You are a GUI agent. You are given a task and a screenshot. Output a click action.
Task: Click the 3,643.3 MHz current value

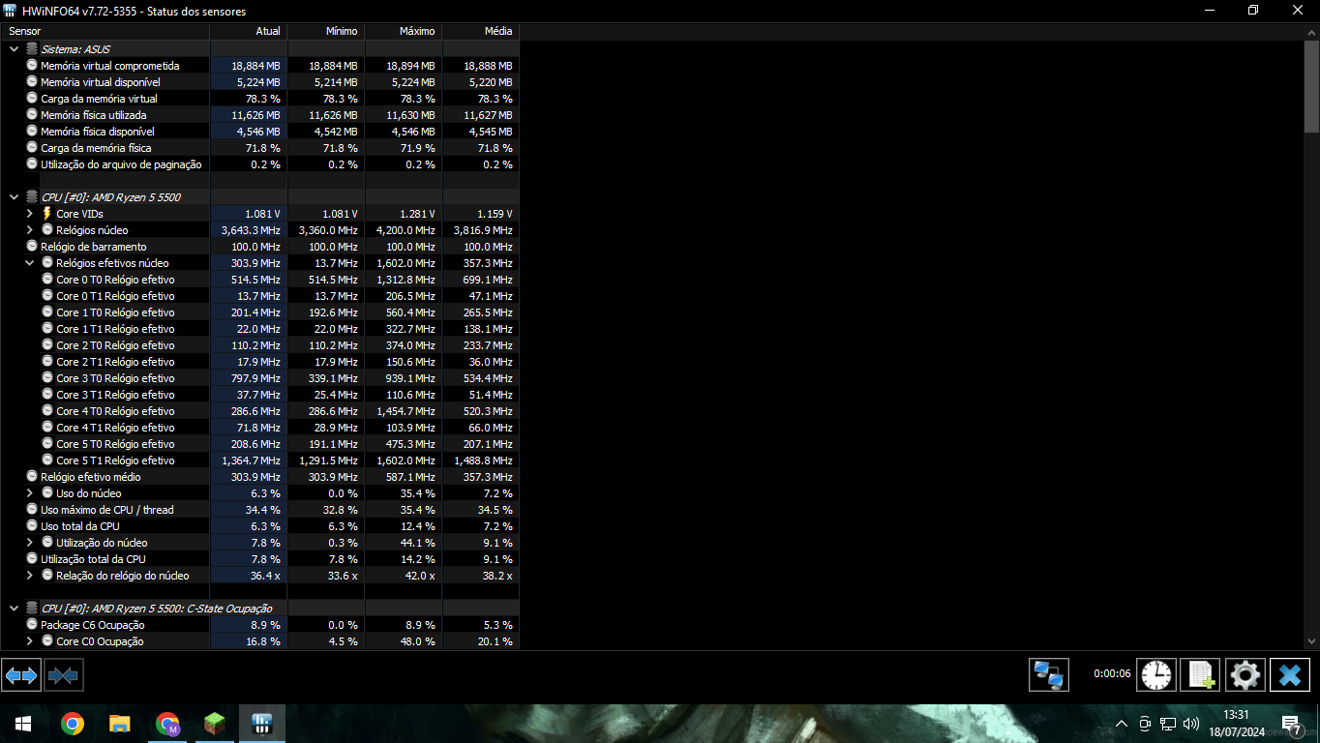251,230
